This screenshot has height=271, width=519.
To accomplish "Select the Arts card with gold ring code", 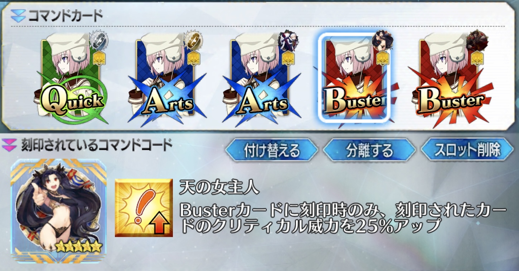I will 167,79.
